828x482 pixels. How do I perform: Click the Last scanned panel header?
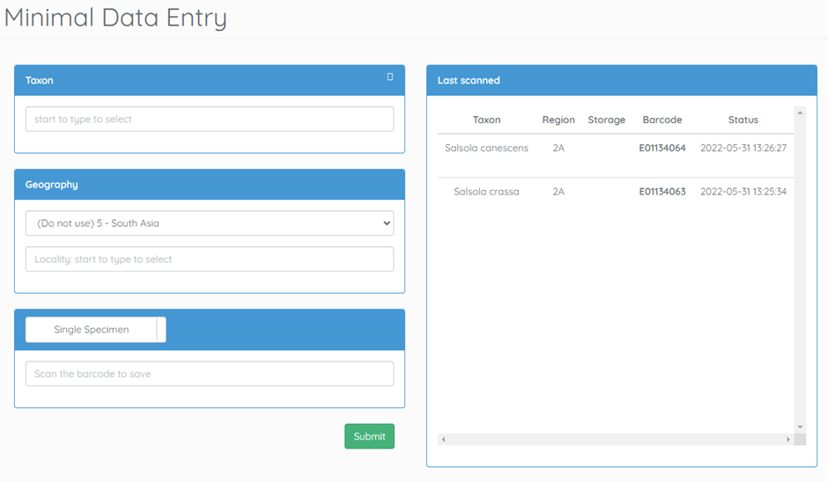pos(622,80)
